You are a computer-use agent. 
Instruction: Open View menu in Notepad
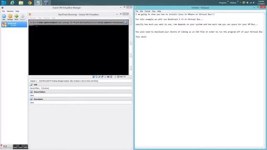pyautogui.click(x=154, y=11)
